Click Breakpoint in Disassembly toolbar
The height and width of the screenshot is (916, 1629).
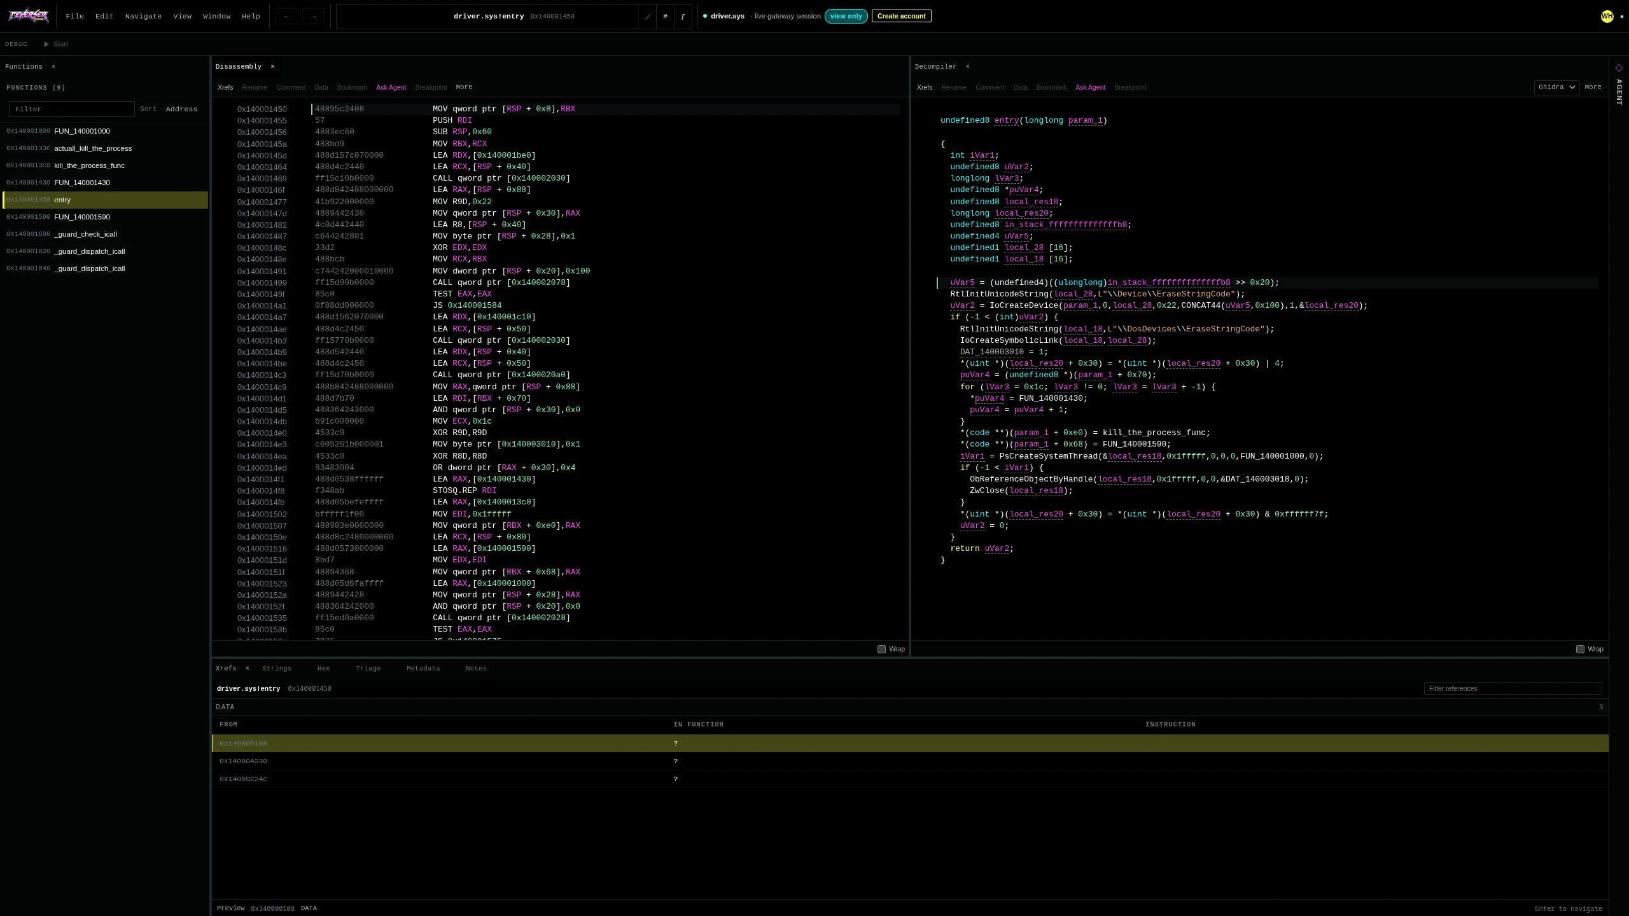pyautogui.click(x=431, y=87)
